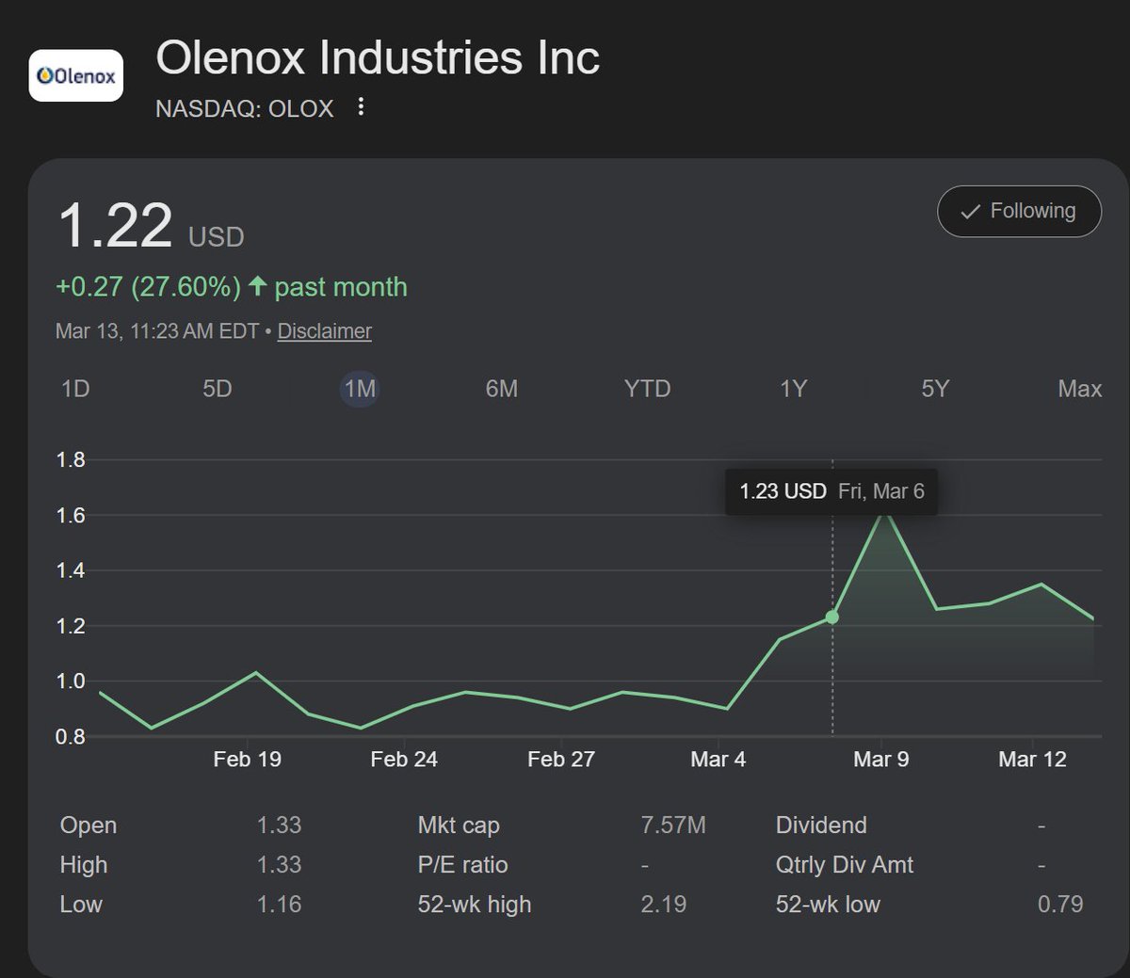This screenshot has height=978, width=1130.
Task: Toggle the Following button
Action: tap(1019, 211)
